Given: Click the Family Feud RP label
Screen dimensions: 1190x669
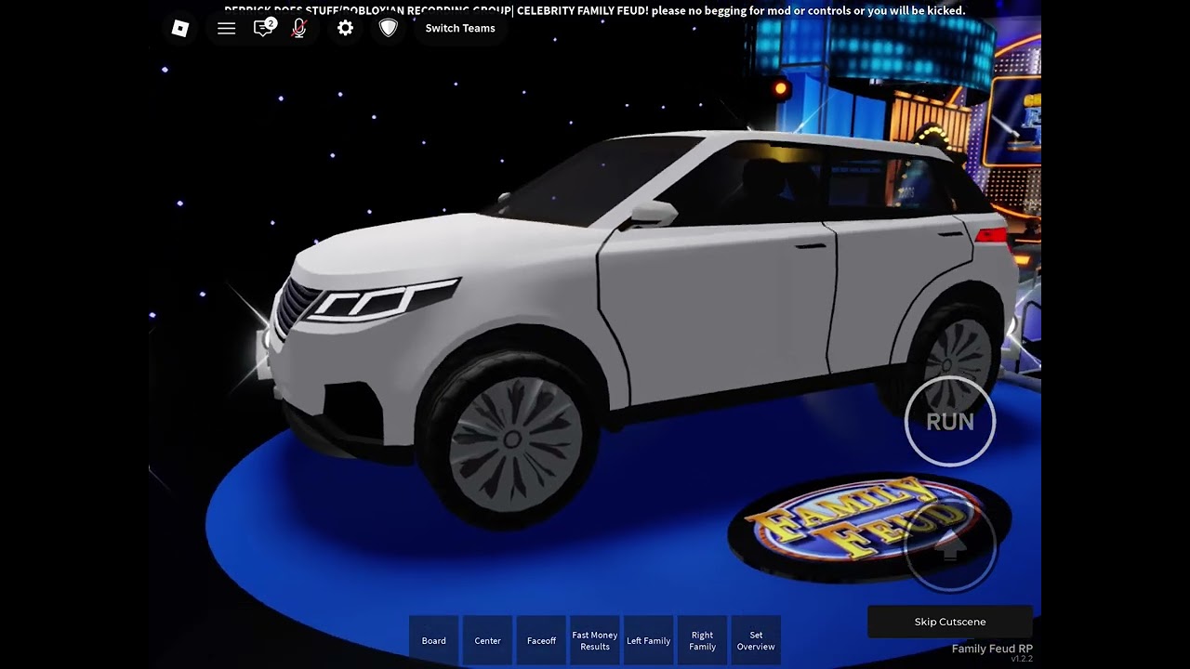Looking at the screenshot, I should [x=992, y=649].
